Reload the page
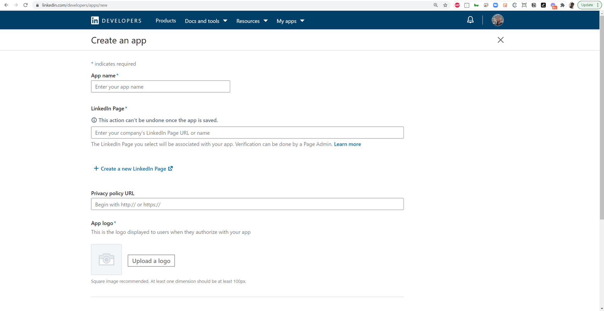This screenshot has height=311, width=604. click(26, 5)
